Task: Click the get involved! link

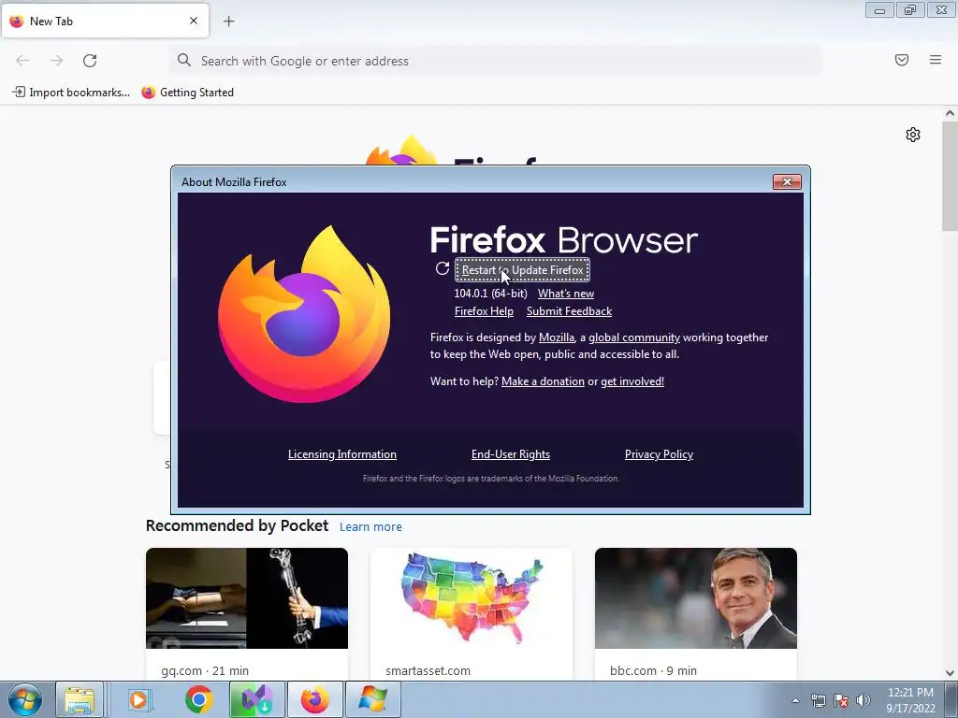Action: click(631, 381)
